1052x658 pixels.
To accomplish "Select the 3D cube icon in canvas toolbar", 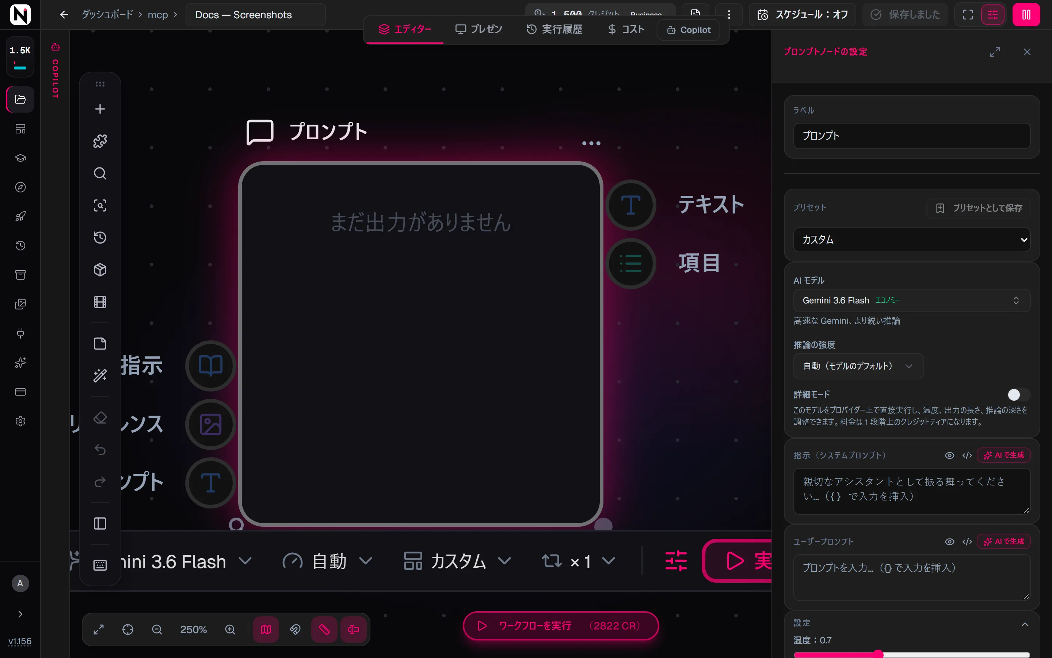I will [100, 270].
